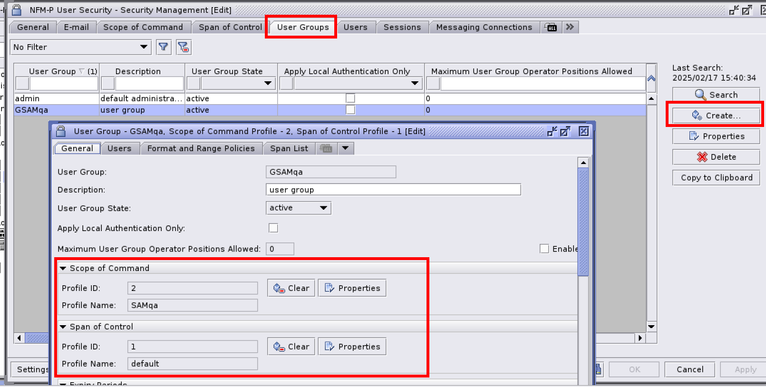
Task: Click the Description text field
Action: [x=393, y=190]
